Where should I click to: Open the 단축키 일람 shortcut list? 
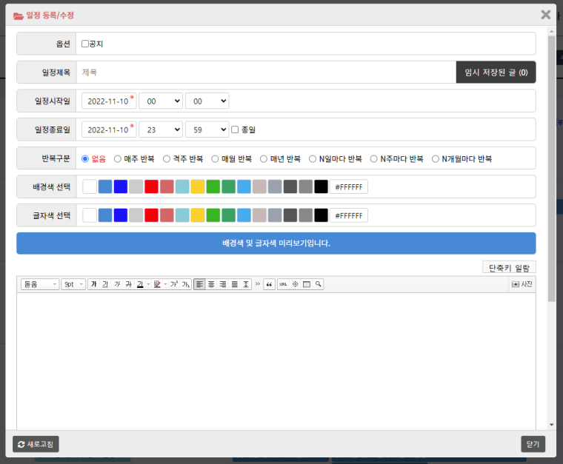click(x=509, y=268)
